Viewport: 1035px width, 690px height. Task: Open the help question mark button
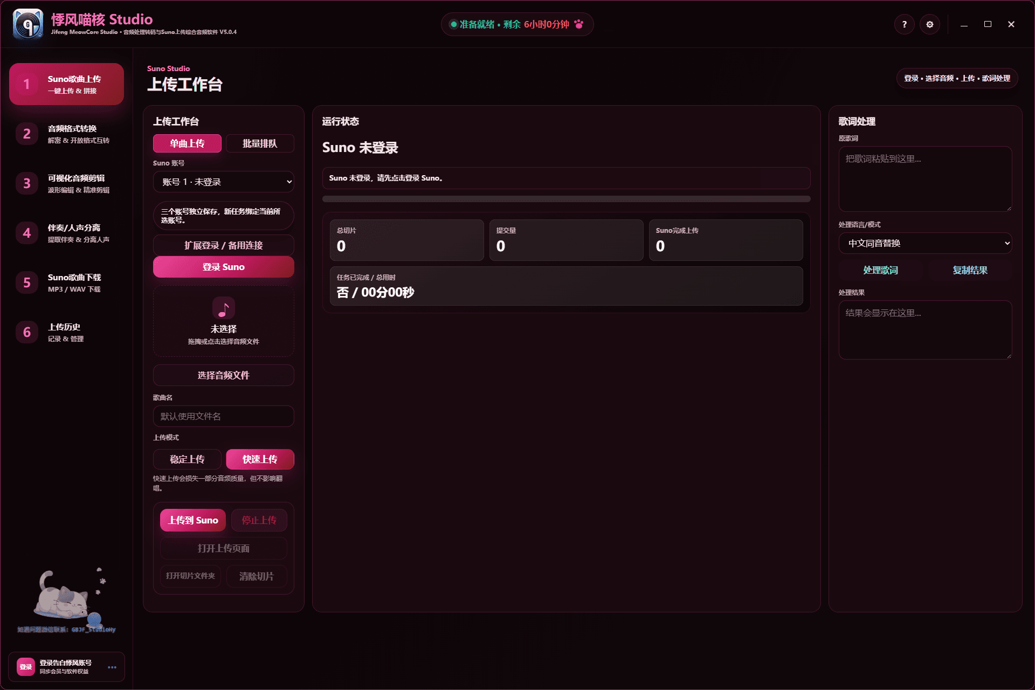point(904,24)
